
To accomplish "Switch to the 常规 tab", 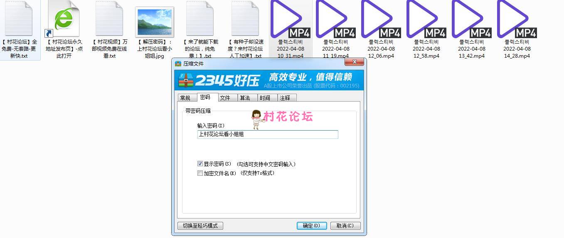I will [x=185, y=98].
